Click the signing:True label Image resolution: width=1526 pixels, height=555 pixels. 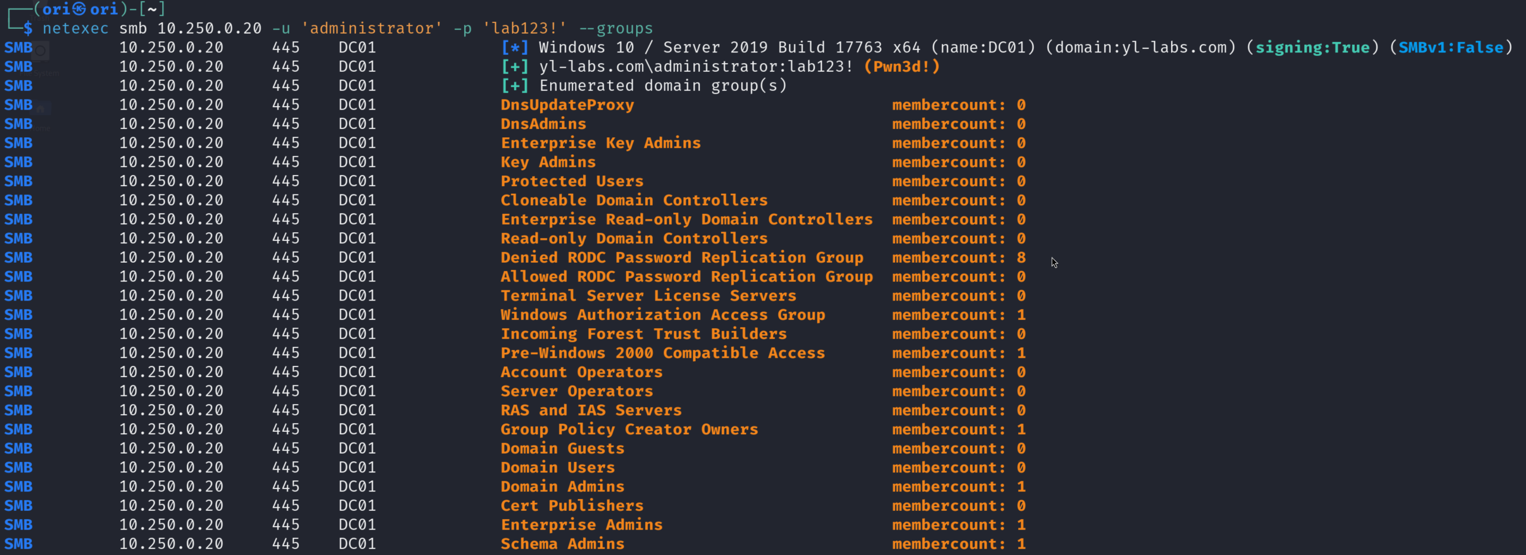coord(1312,47)
